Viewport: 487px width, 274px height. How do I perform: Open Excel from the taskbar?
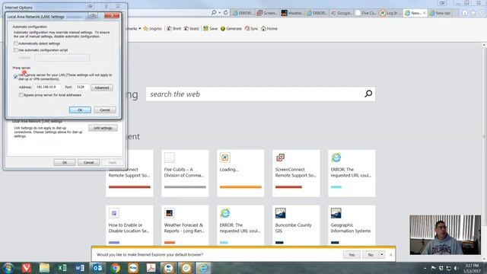(x=62, y=268)
